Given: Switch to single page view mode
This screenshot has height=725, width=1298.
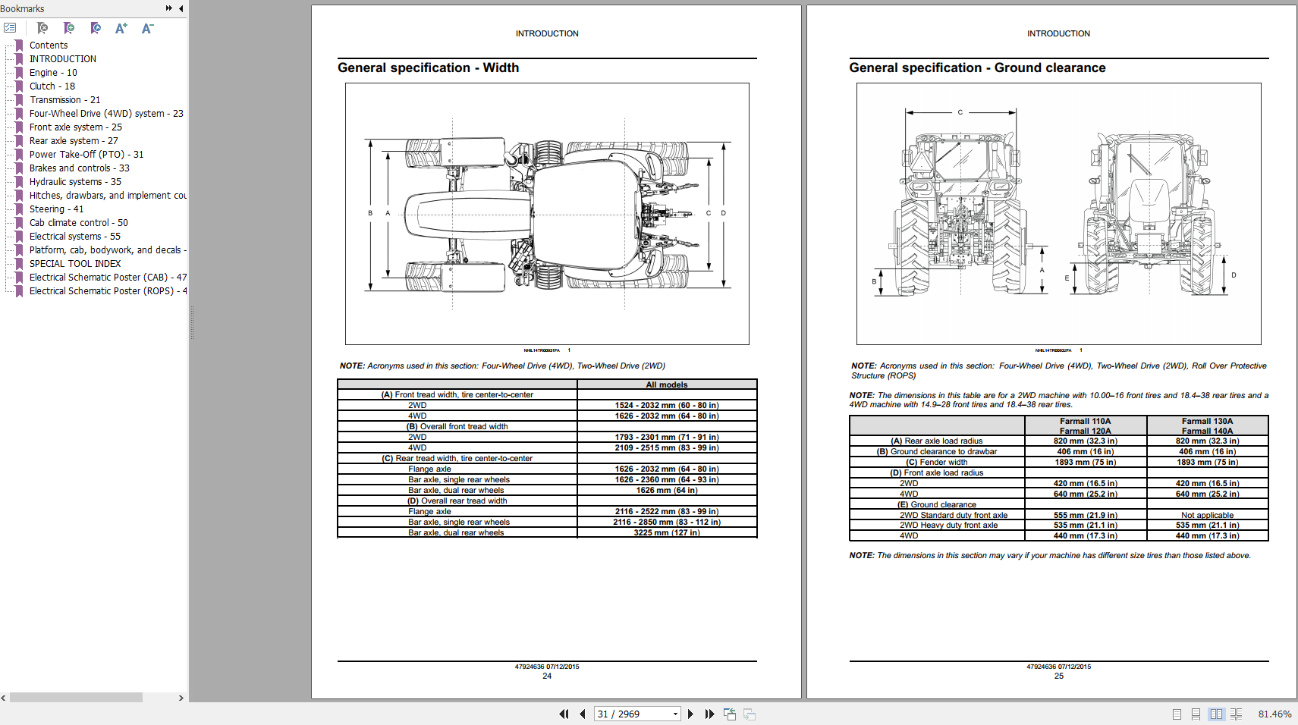Looking at the screenshot, I should coord(1177,714).
